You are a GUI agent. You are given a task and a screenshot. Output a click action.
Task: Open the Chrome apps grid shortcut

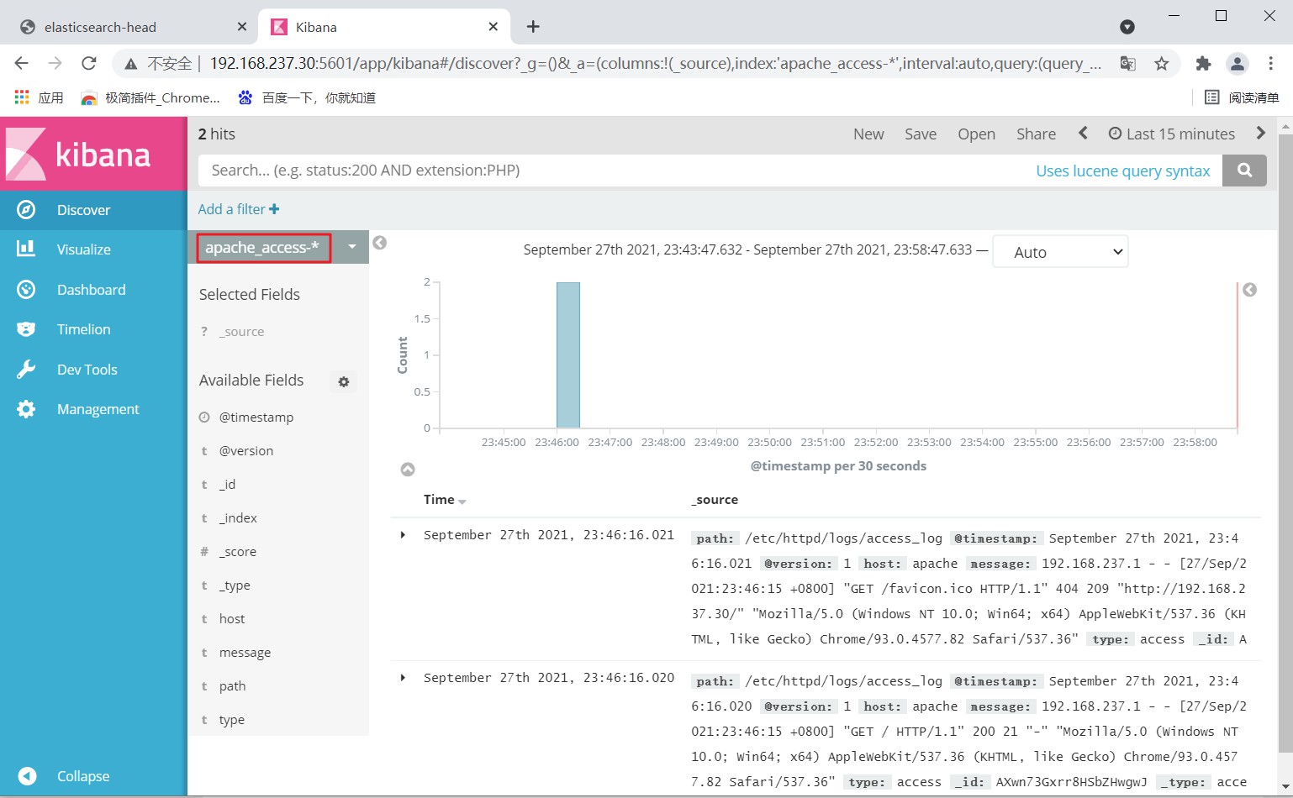click(x=22, y=97)
